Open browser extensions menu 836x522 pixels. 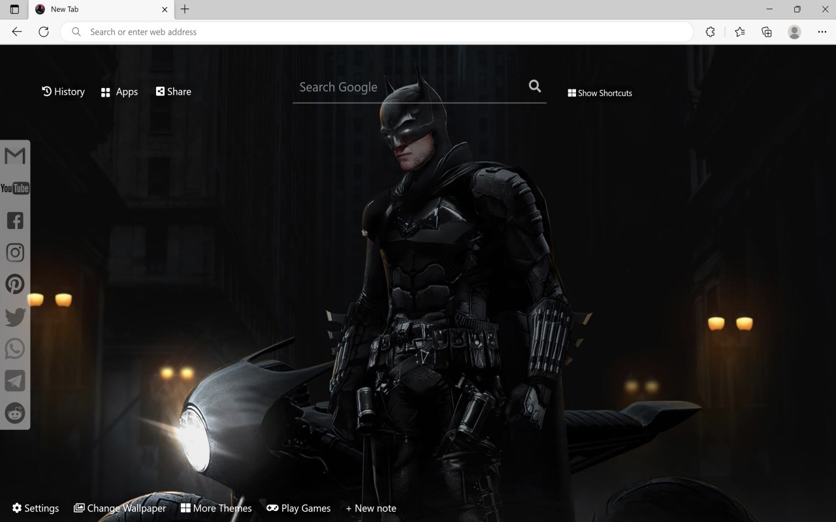(711, 31)
